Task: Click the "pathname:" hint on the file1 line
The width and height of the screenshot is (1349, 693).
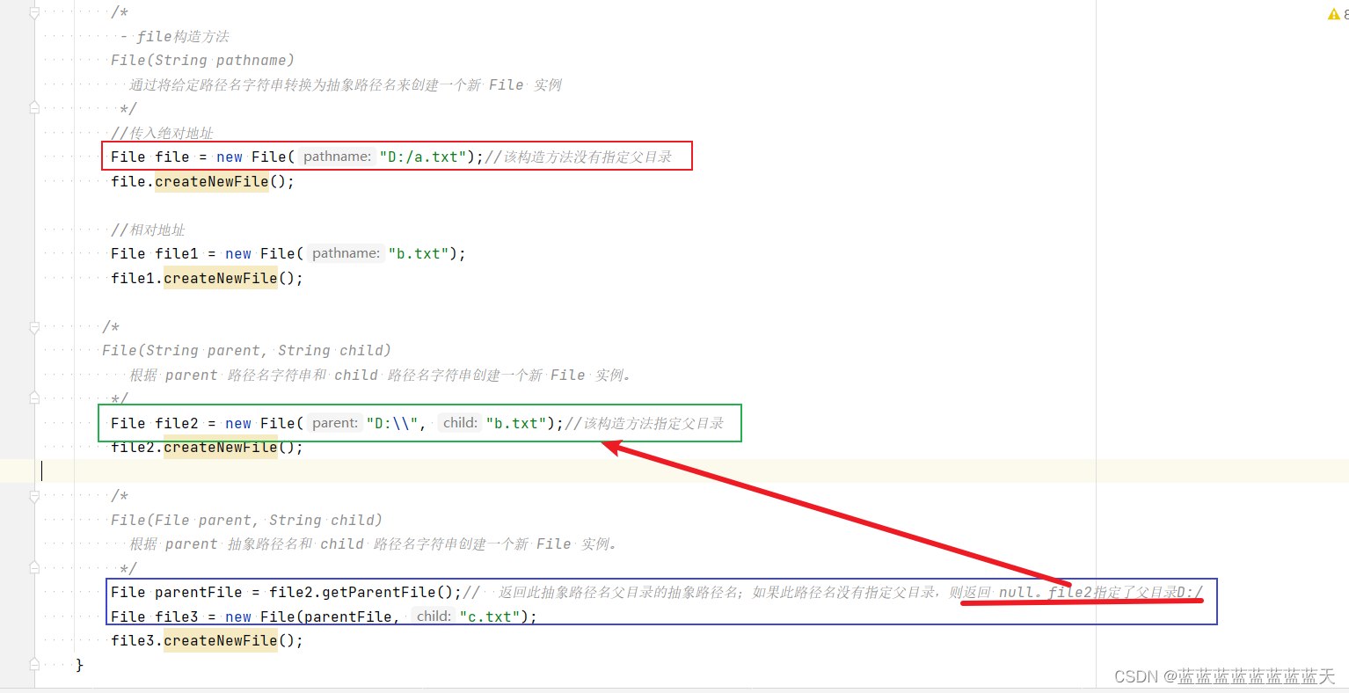Action: point(346,253)
